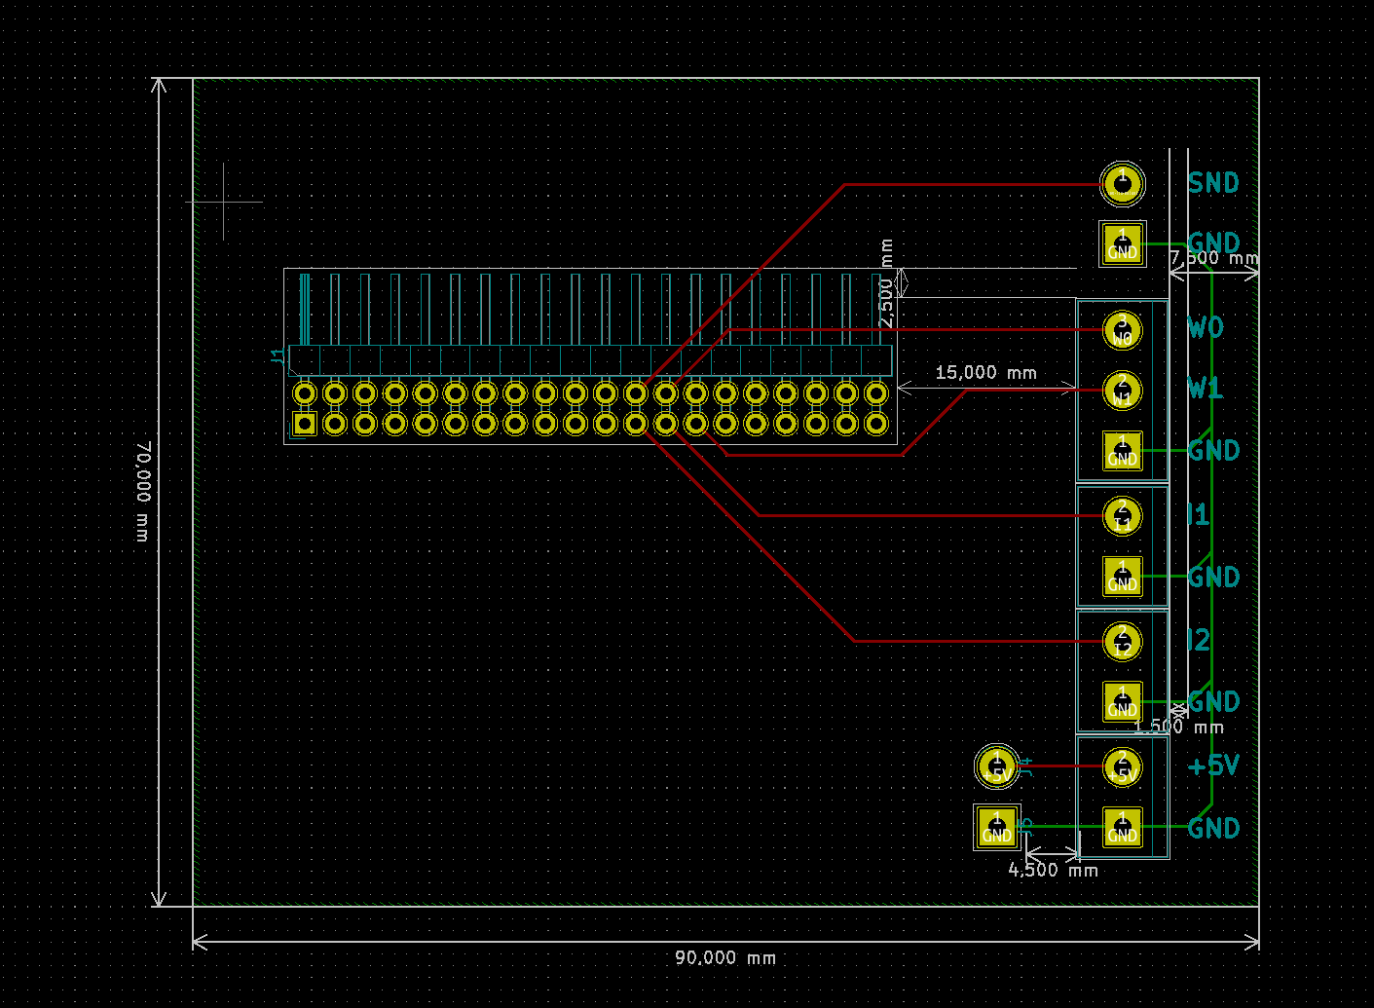
Task: Select GND pad below terminal +5V pad
Action: pyautogui.click(x=1123, y=827)
